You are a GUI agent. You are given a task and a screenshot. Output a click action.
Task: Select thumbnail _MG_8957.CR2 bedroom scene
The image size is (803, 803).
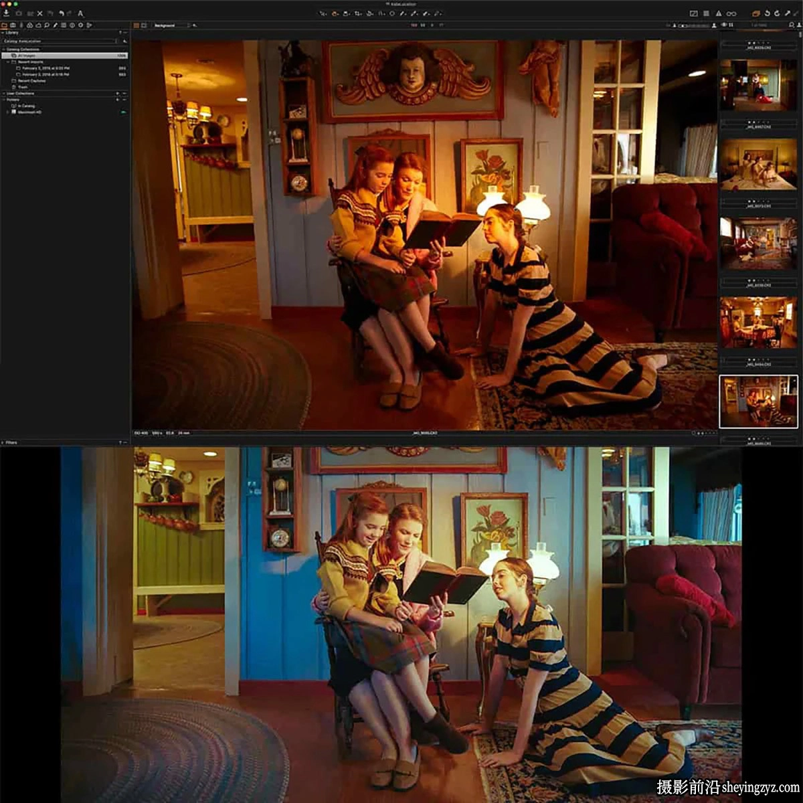[x=758, y=164]
